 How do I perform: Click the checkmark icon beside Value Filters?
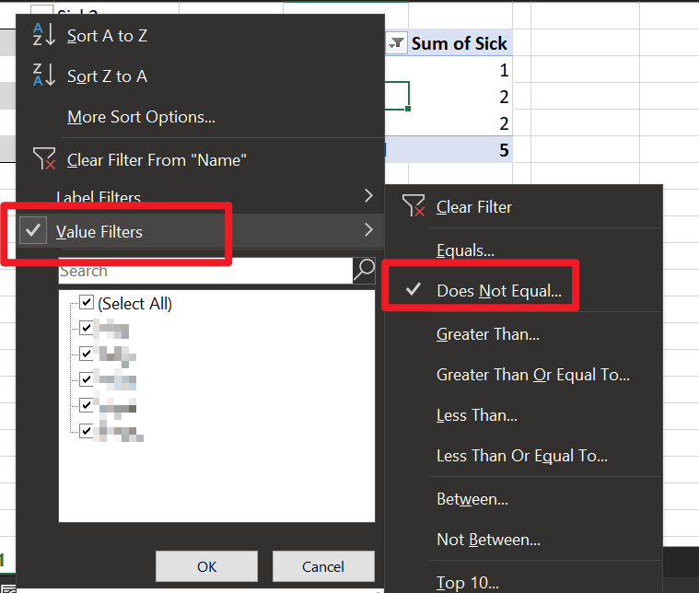click(33, 230)
